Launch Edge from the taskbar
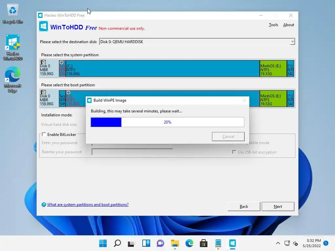Screen dimensions: 335x251 (189, 243)
